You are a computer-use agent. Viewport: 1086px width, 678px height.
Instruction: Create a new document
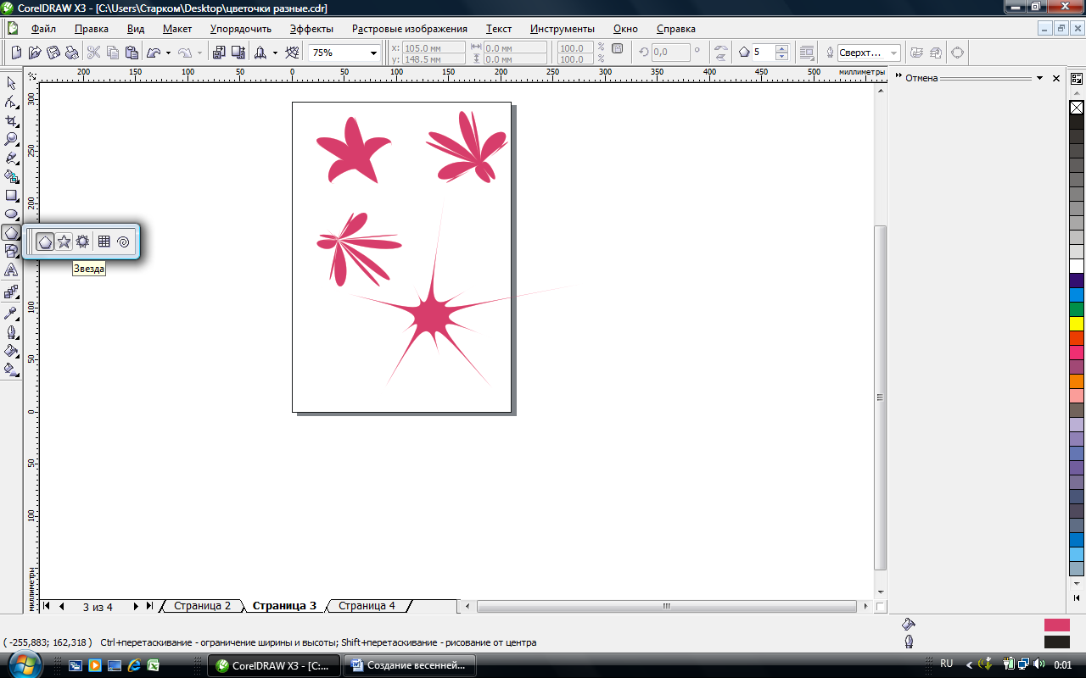pos(16,53)
